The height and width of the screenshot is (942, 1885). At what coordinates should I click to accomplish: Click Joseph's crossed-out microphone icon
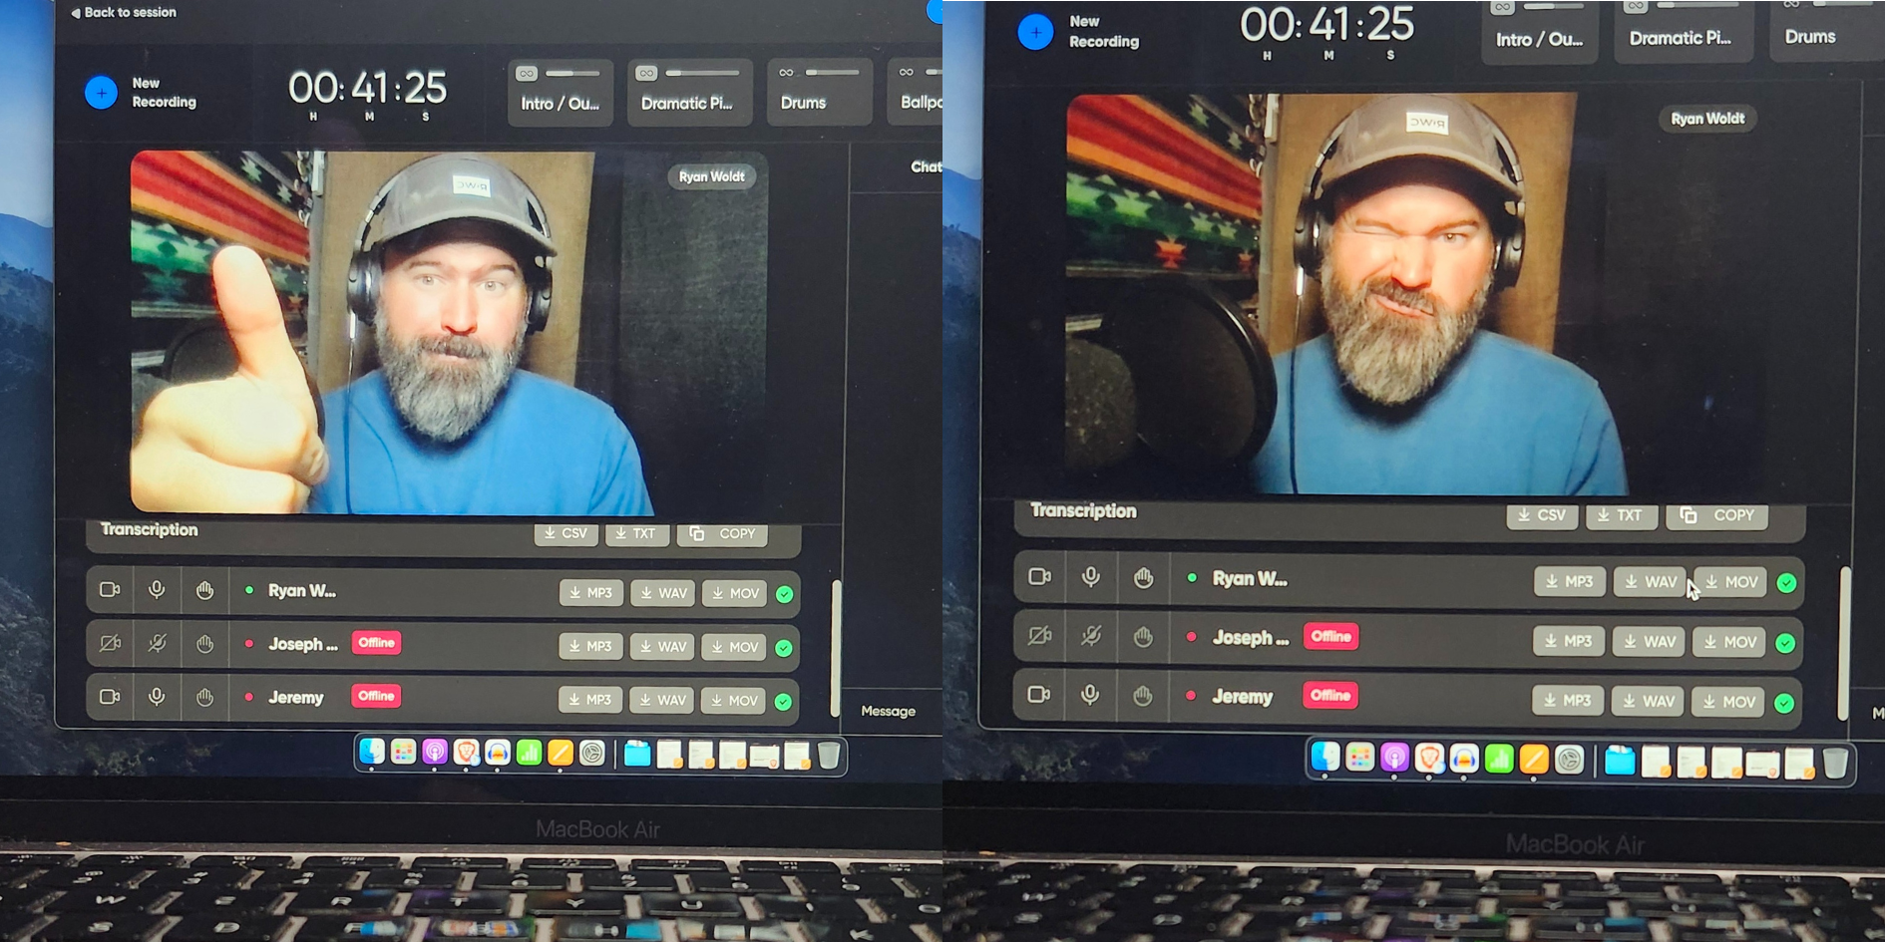tap(156, 643)
